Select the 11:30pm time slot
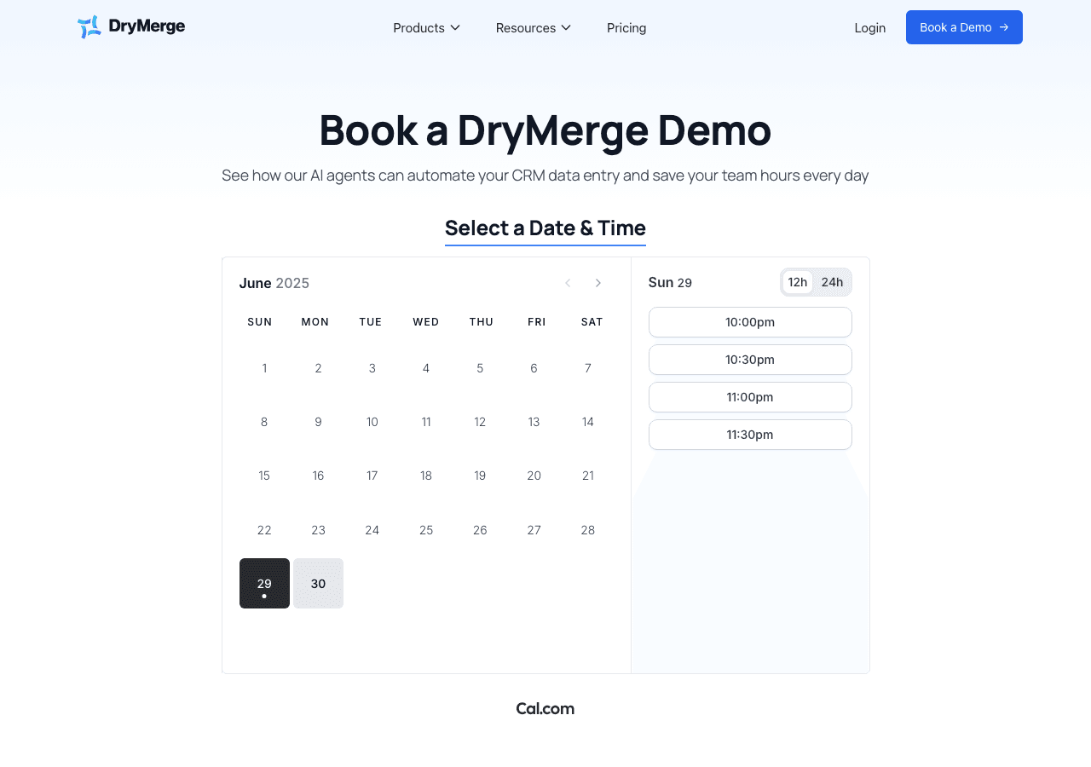The width and height of the screenshot is (1091, 767). point(750,435)
